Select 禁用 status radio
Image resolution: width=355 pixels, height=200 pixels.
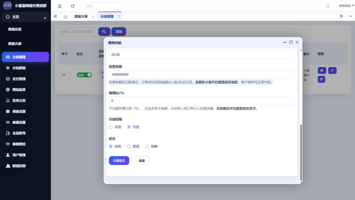coord(133,147)
